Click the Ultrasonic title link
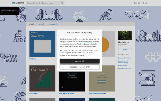 [34, 93]
